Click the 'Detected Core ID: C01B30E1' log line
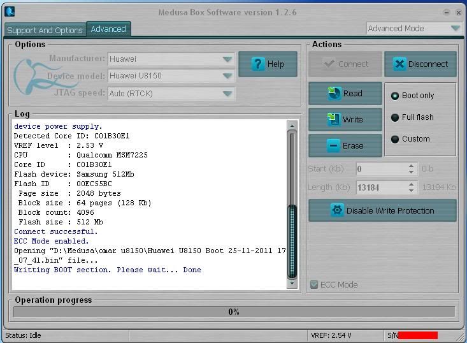Viewport: 467px width, 343px height. click(71, 136)
